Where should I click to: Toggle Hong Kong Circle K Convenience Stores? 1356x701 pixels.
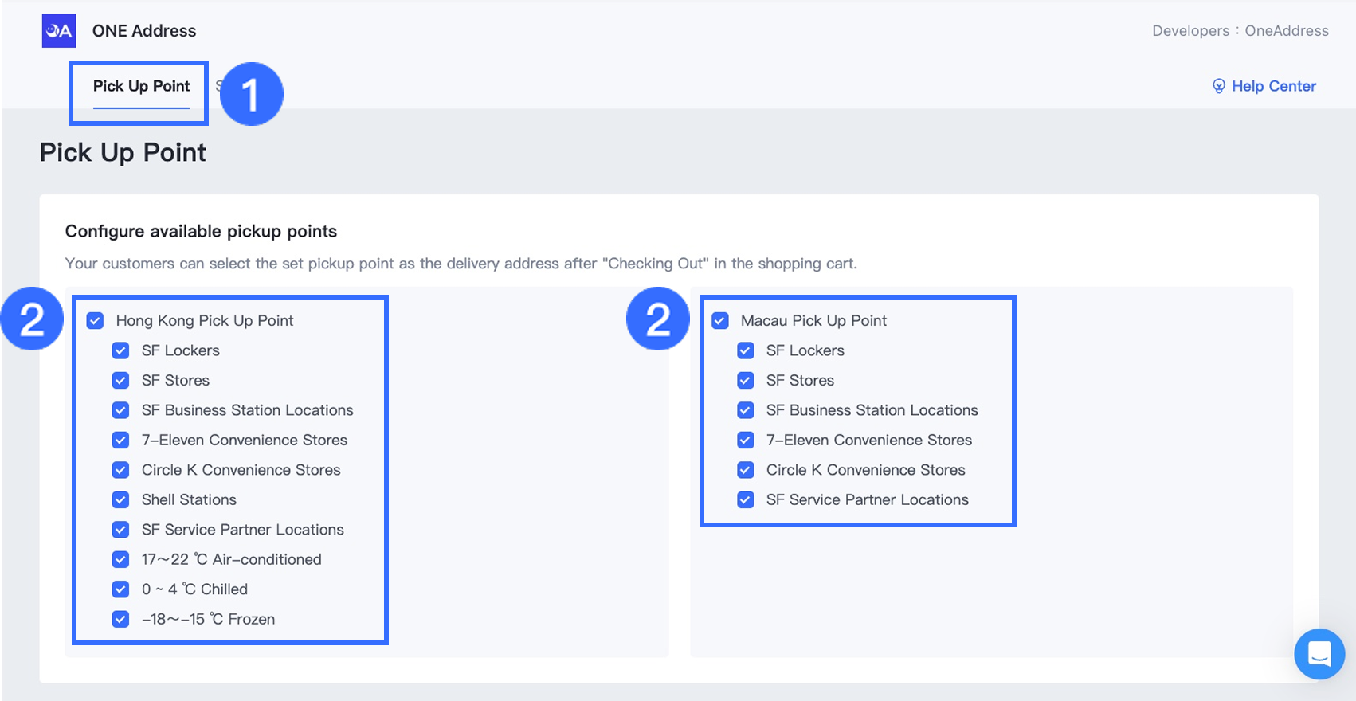click(x=121, y=470)
